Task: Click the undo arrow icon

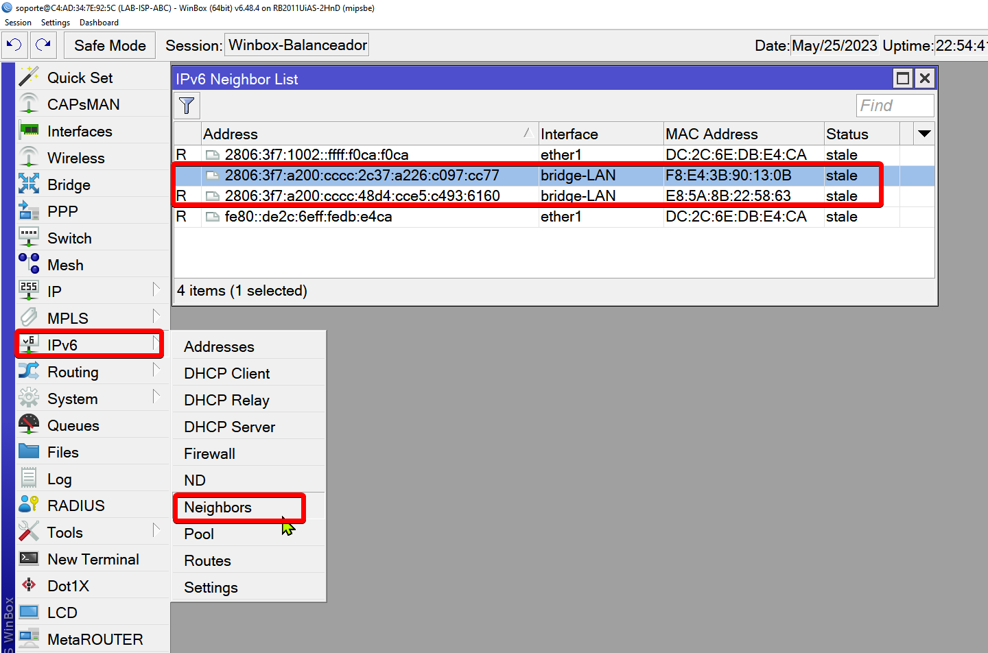Action: 14,45
